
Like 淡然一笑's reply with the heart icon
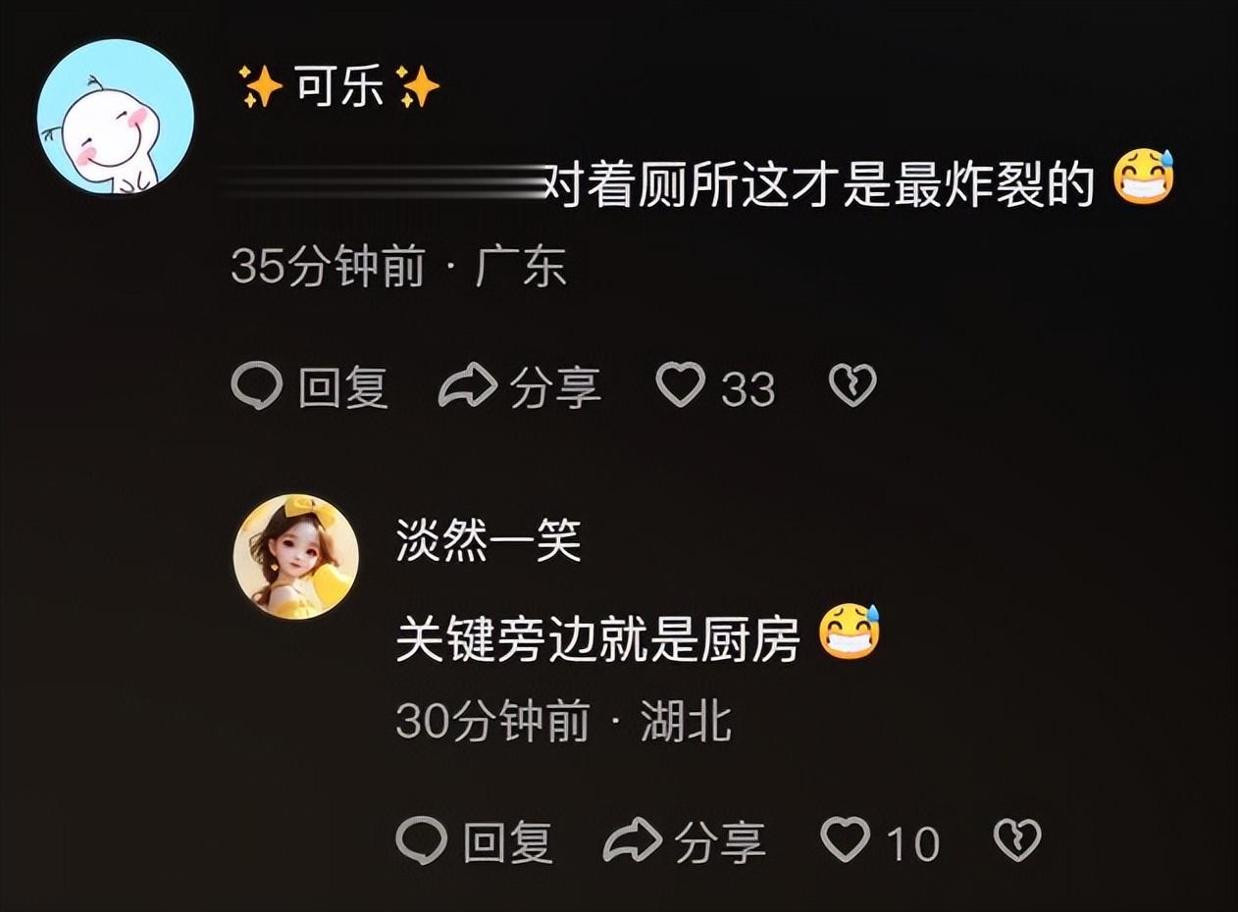point(845,840)
